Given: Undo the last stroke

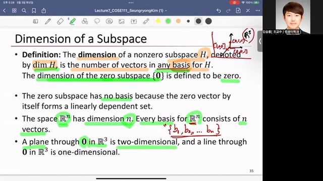Looking at the screenshot, I should [219, 11].
